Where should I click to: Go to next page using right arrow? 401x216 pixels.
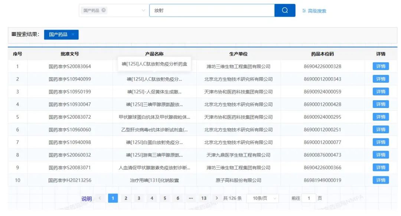pos(217,198)
